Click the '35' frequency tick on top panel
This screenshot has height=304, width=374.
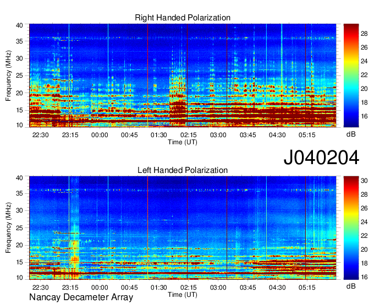19,41
